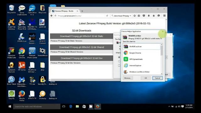
Task: Select HP Games desktop icon
Action: [22, 66]
